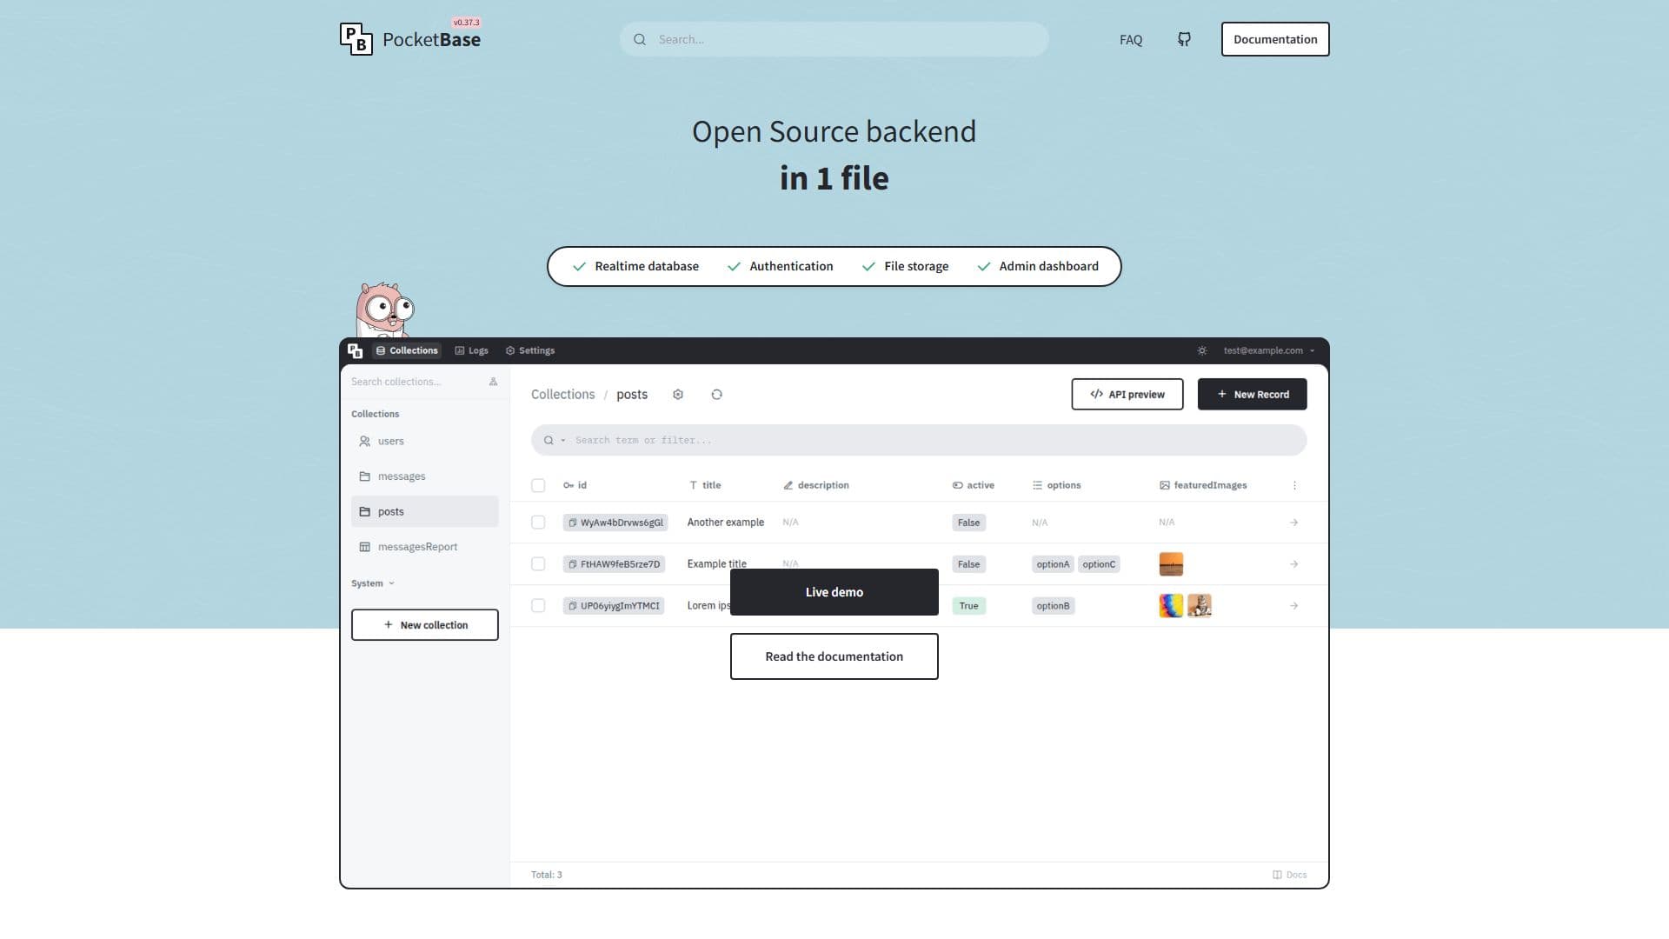Open the orange featured image thumbnail
The image size is (1669, 939).
coord(1171,564)
